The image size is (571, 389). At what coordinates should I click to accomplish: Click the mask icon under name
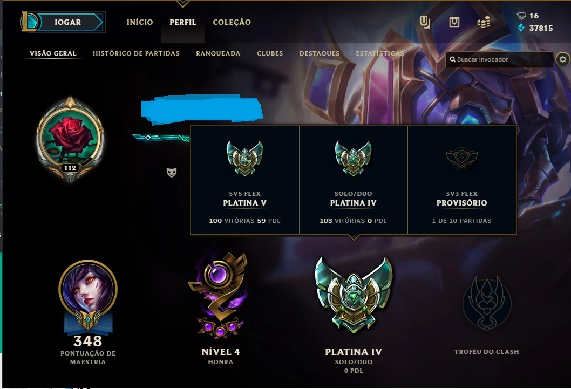pyautogui.click(x=172, y=172)
